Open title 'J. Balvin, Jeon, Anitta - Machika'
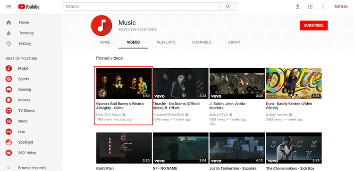This screenshot has width=354, height=171. point(228,106)
